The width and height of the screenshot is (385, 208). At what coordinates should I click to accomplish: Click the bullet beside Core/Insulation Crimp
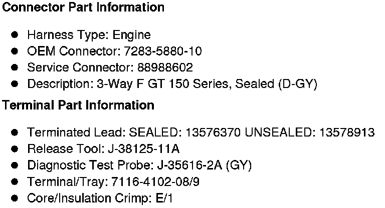(x=15, y=198)
